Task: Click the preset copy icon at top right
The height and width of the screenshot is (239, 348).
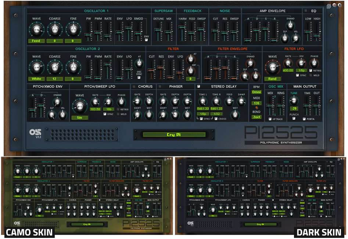Action: [x=328, y=6]
